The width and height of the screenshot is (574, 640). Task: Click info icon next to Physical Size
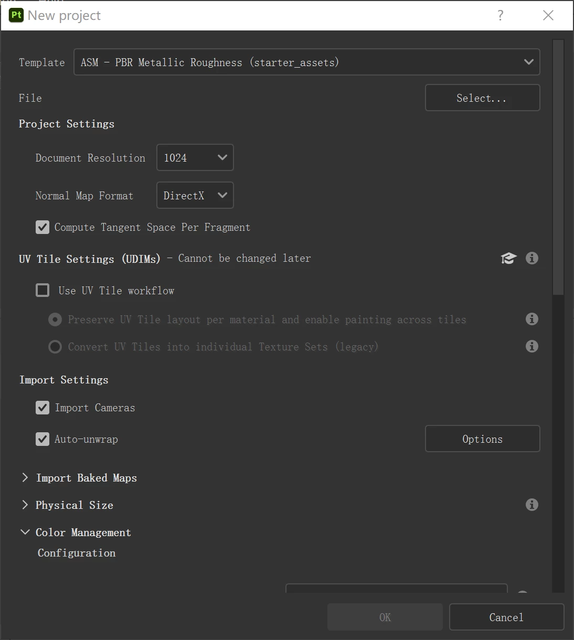coord(532,505)
